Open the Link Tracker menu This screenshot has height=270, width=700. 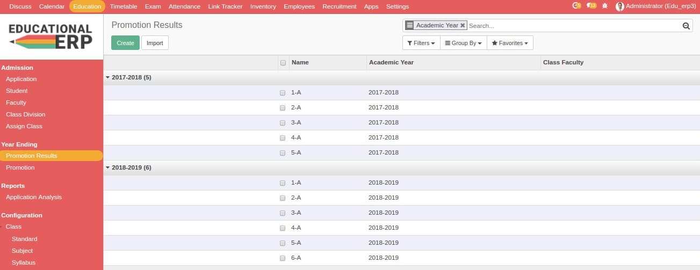(x=225, y=6)
